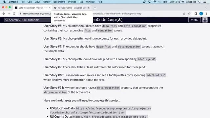210x118 pixels.
Task: Open the File menu
Action: tap(23, 2)
